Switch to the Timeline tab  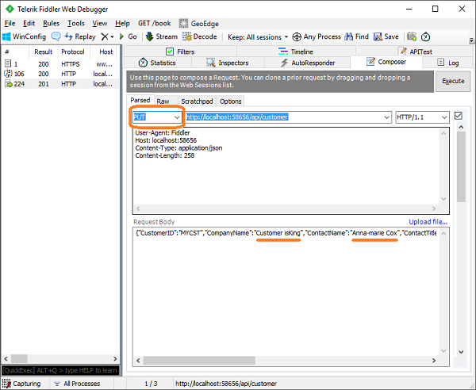pyautogui.click(x=296, y=52)
